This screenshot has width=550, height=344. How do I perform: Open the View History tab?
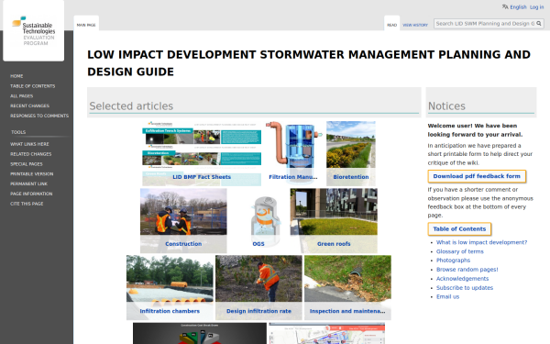point(415,25)
